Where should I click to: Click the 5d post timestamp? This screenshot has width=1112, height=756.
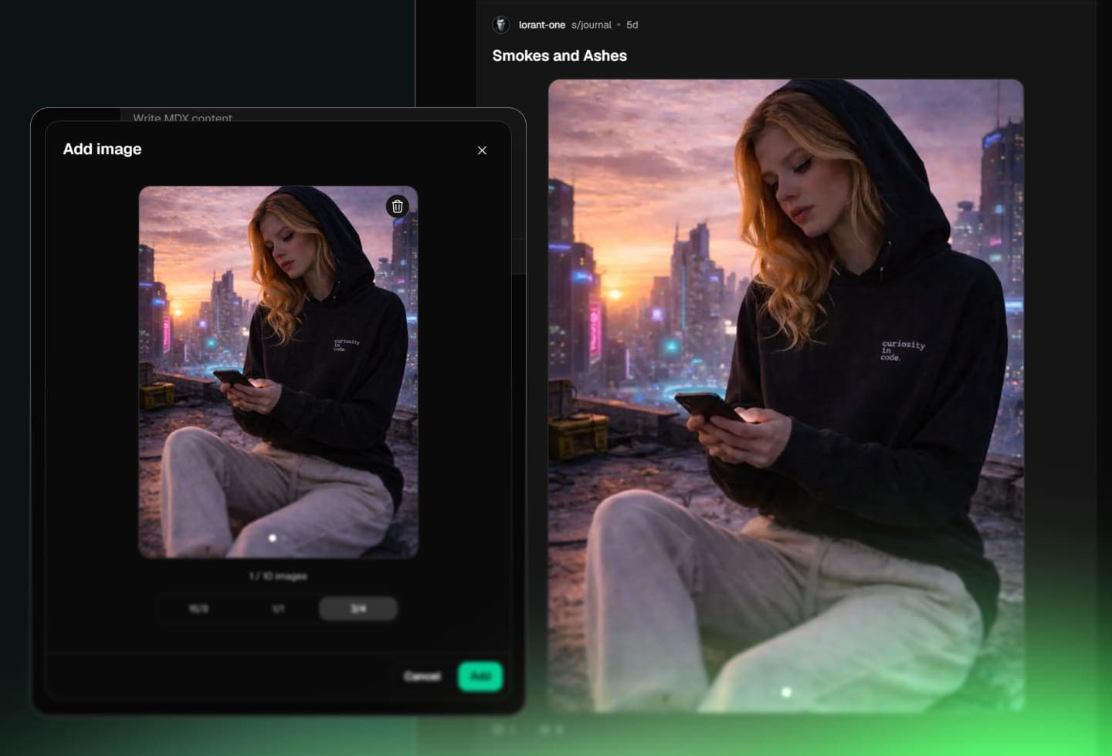coord(632,25)
